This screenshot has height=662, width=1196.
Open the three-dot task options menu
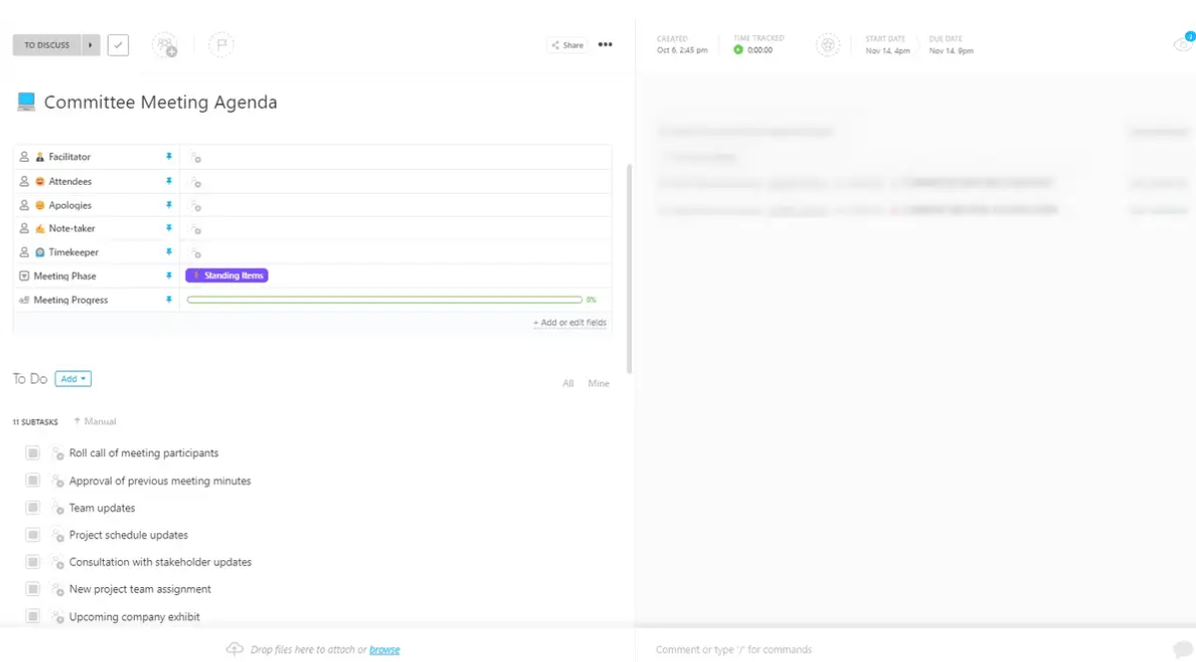click(605, 45)
